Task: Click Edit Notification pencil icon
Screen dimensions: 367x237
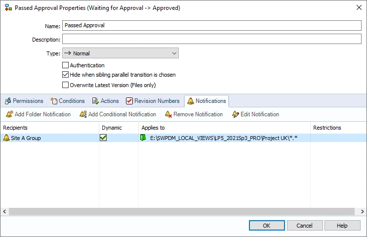Action: pos(236,114)
